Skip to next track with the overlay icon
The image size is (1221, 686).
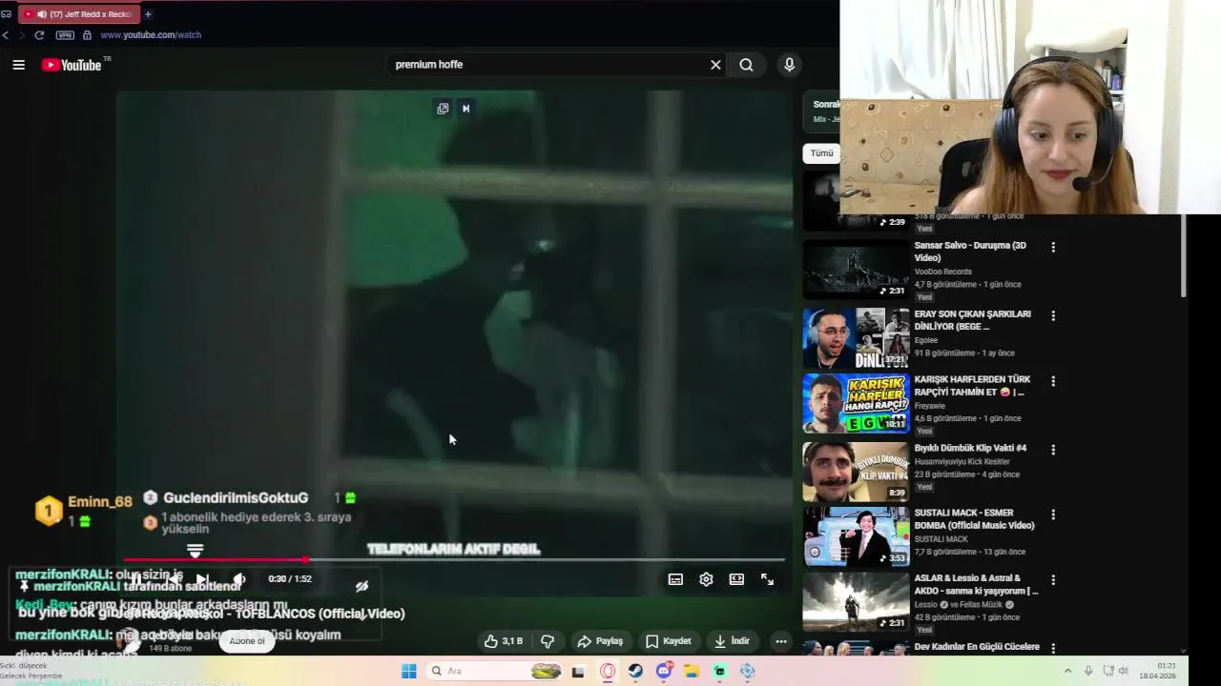(466, 109)
